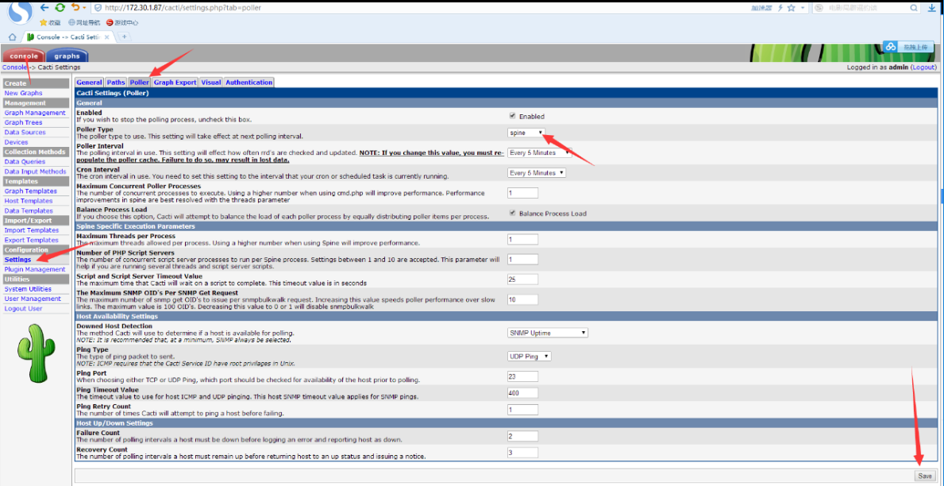Open the Poller settings tab
The width and height of the screenshot is (944, 486).
(139, 83)
